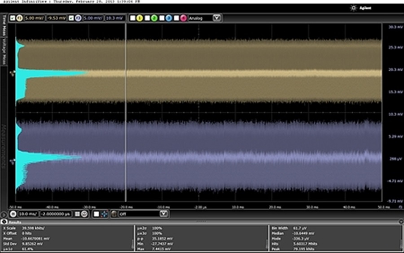Click the horizontal position field -2.0000000 µs
Image resolution: width=404 pixels, height=253 pixels.
(56, 214)
